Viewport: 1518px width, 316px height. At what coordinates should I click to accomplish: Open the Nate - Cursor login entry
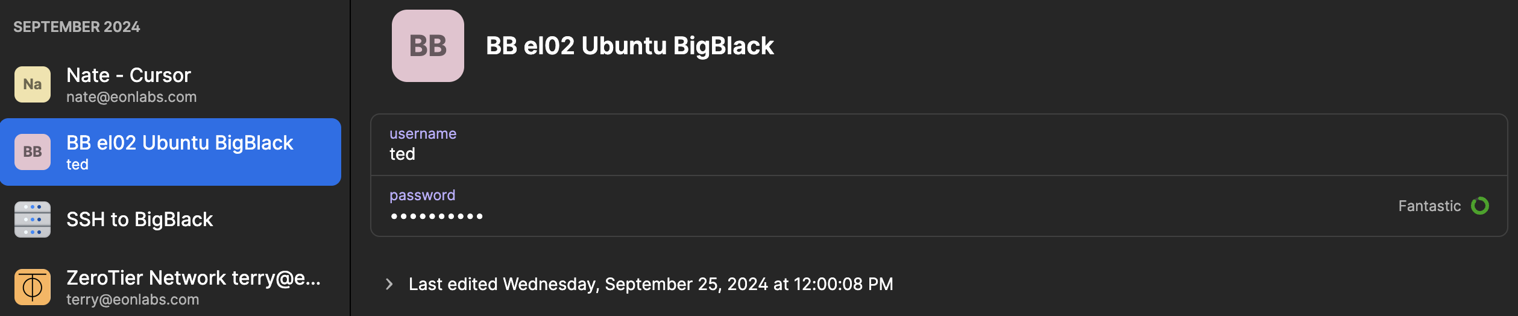pyautogui.click(x=128, y=75)
